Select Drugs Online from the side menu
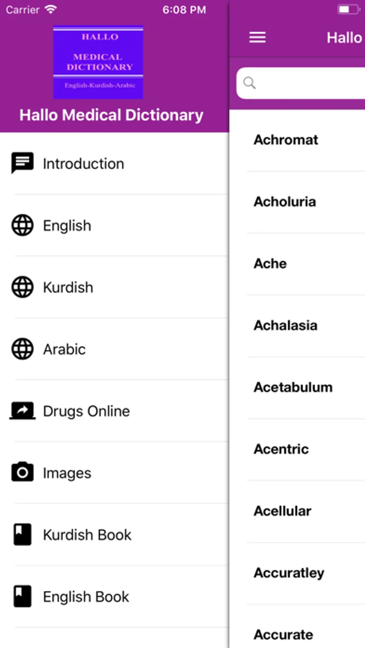Image resolution: width=365 pixels, height=648 pixels. coord(86,411)
